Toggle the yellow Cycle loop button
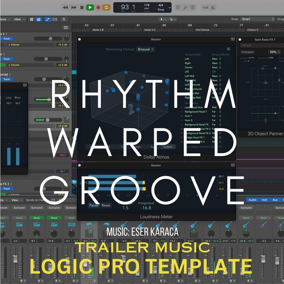Image resolution: width=284 pixels, height=284 pixels. coord(106,7)
